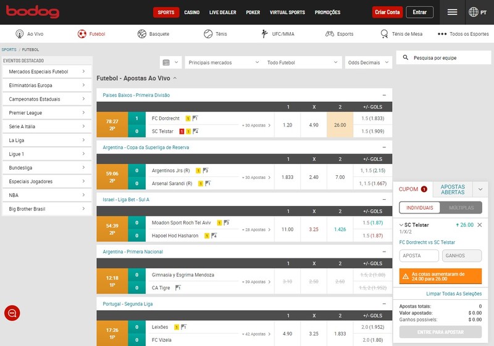Remove SC Telstar selection from coupon
Viewport: 494px width, 346px height.
tap(480, 225)
